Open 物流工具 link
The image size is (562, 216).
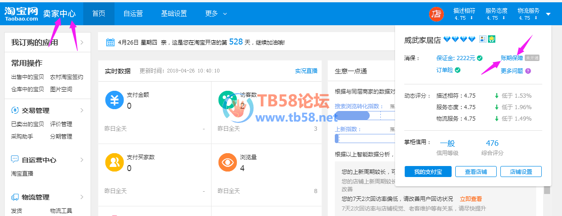pos(61,211)
